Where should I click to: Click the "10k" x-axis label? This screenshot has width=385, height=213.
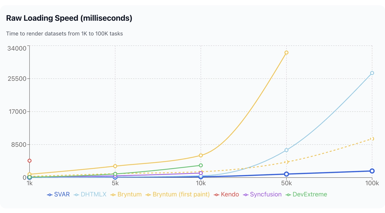(201, 183)
